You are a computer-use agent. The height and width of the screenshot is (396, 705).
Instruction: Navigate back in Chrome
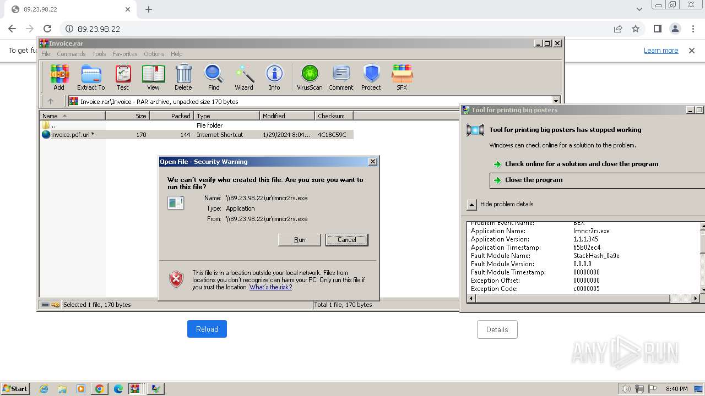point(12,29)
